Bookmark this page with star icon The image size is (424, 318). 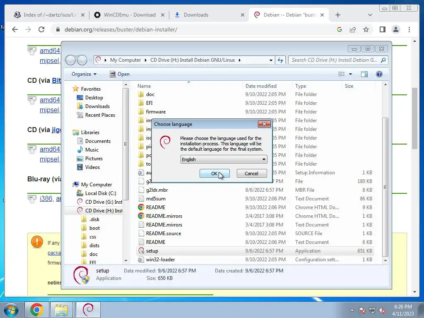point(366,29)
